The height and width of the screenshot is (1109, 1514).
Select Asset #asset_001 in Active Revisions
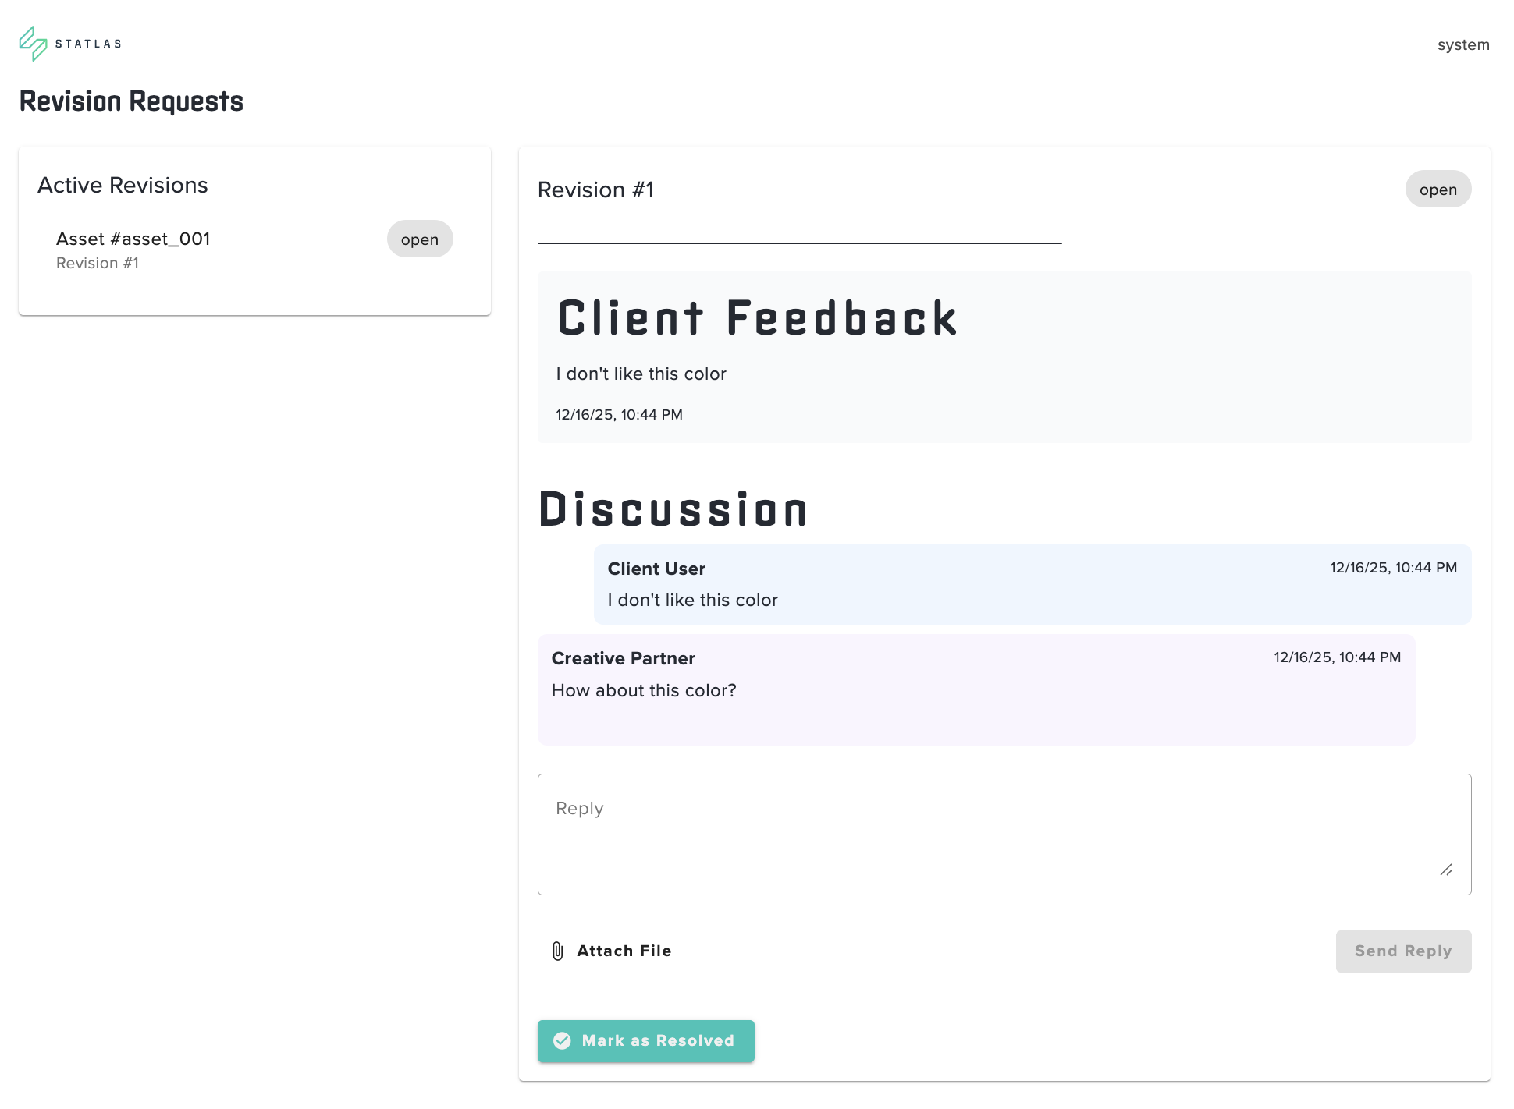133,239
